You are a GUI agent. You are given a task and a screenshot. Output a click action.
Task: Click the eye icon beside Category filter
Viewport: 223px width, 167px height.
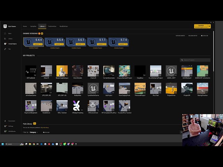[x=44, y=132]
